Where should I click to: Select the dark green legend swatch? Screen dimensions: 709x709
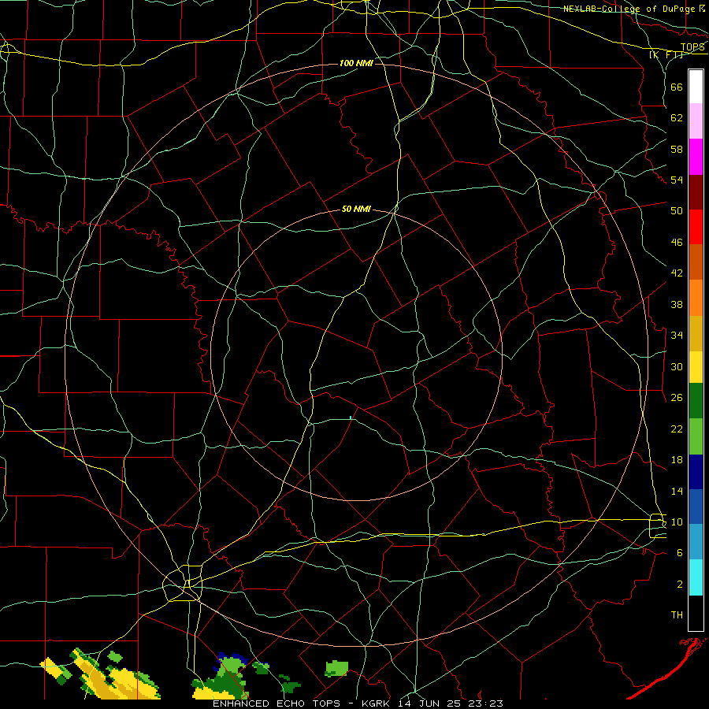[696, 401]
